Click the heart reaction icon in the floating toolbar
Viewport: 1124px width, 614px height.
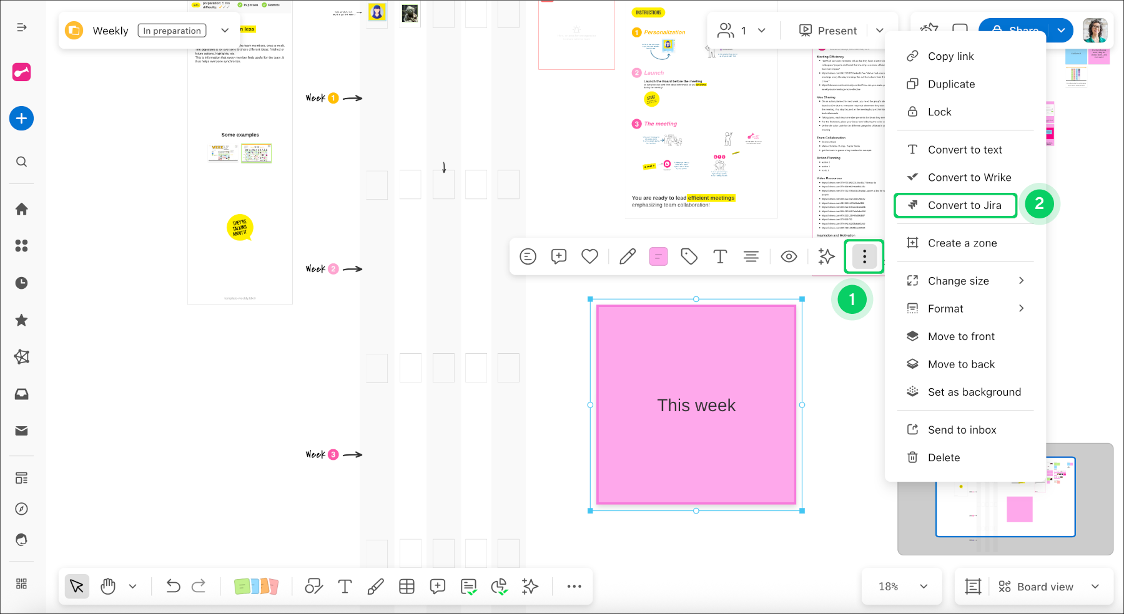coord(589,256)
